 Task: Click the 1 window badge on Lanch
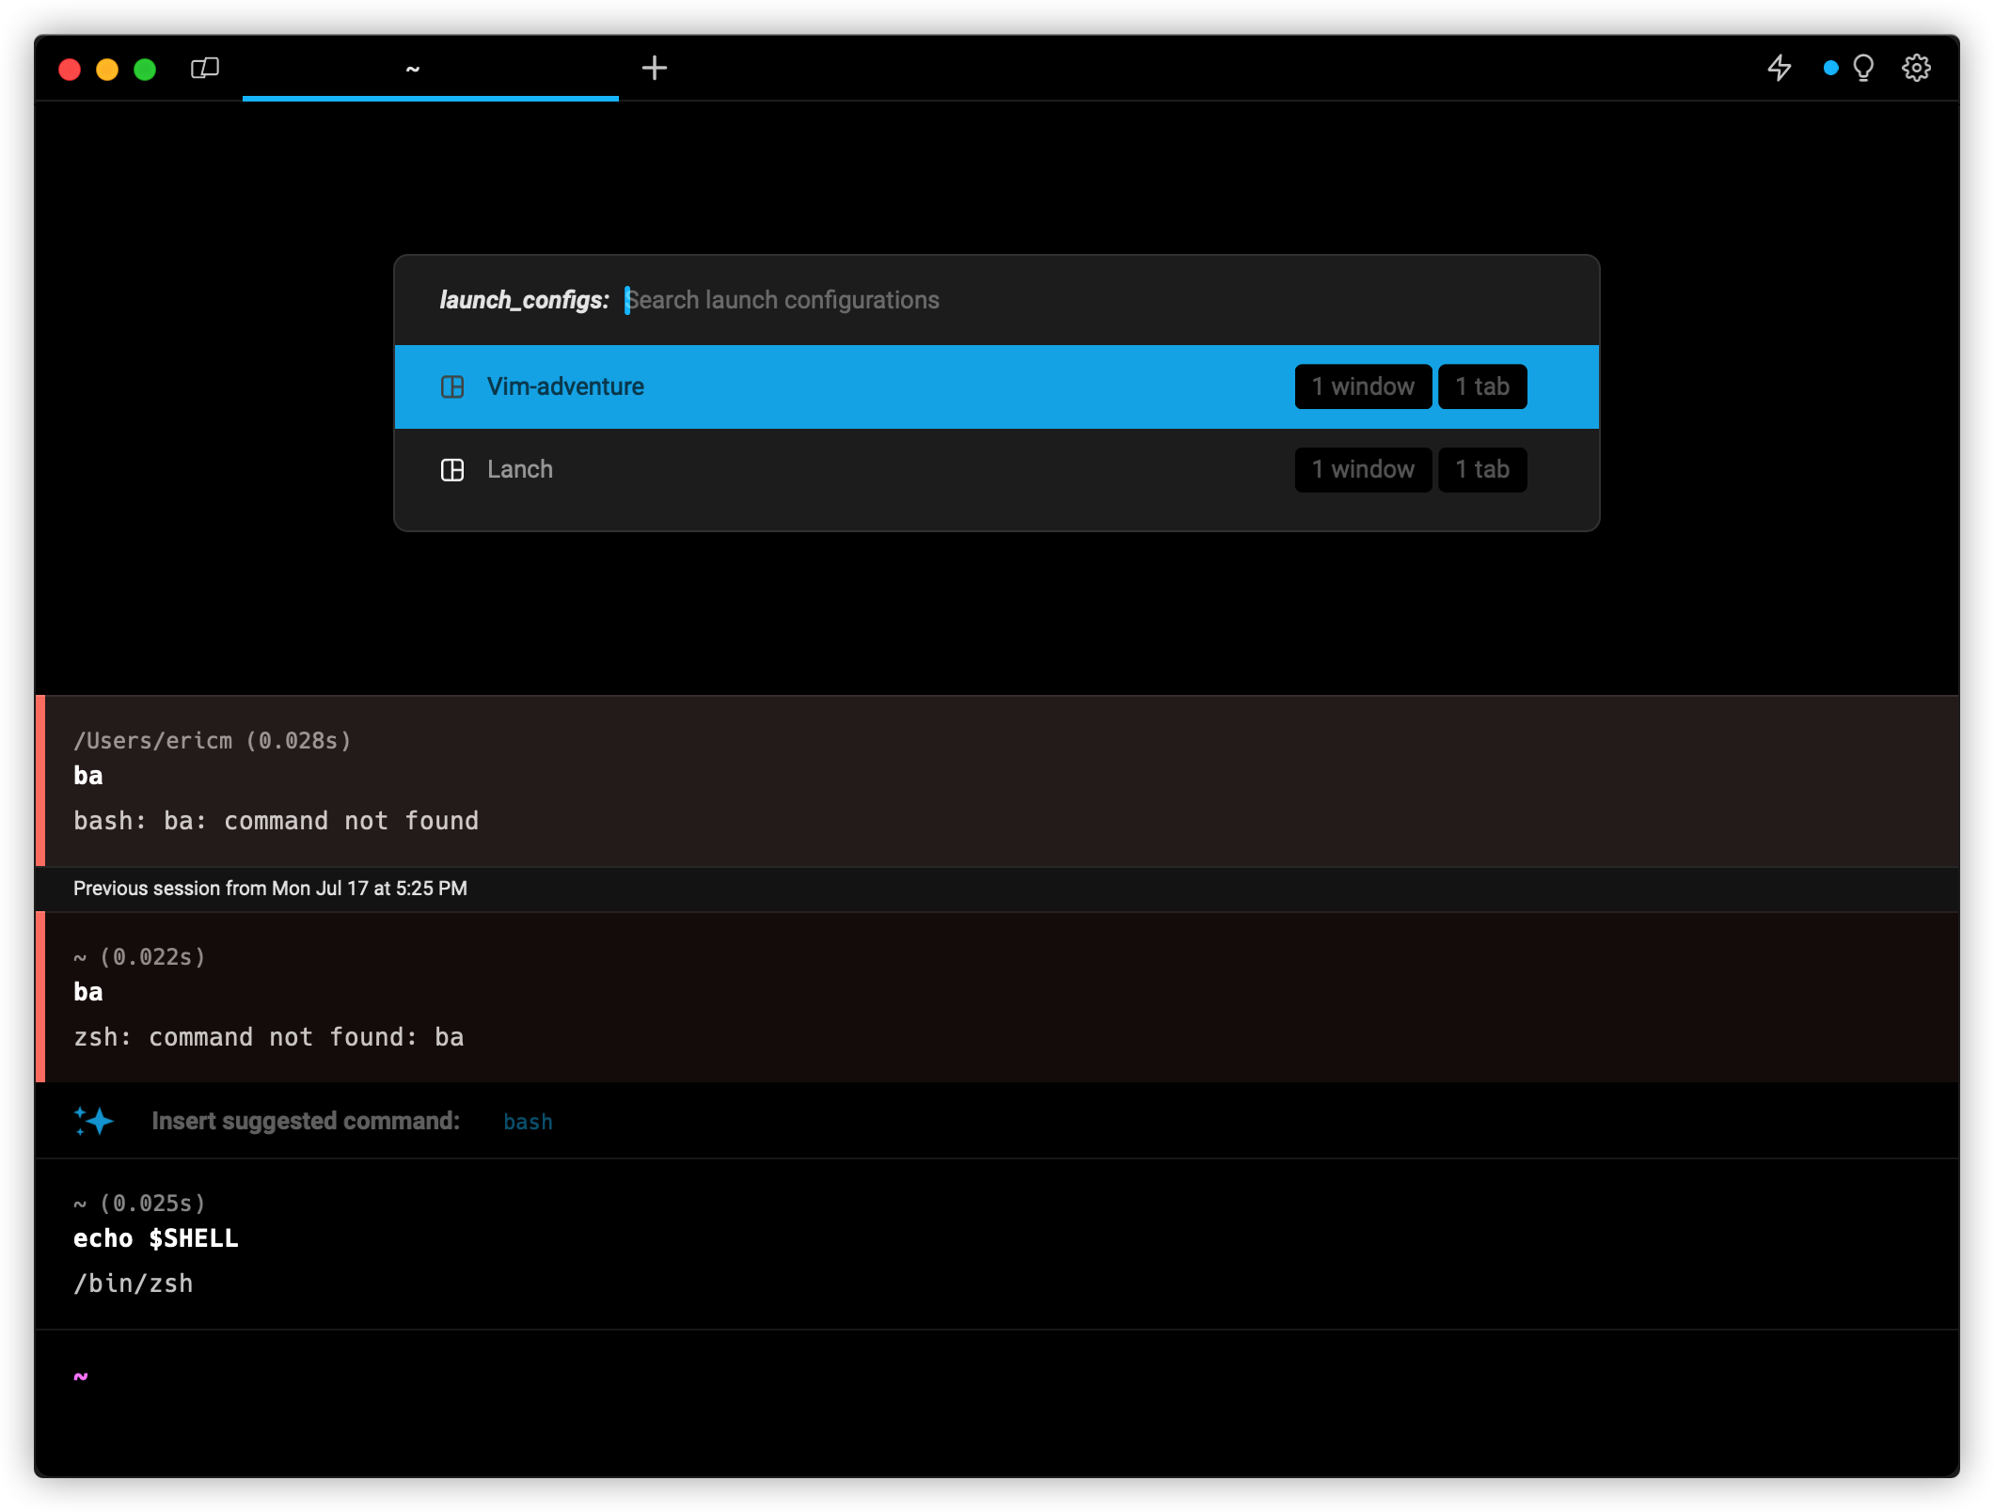tap(1363, 469)
